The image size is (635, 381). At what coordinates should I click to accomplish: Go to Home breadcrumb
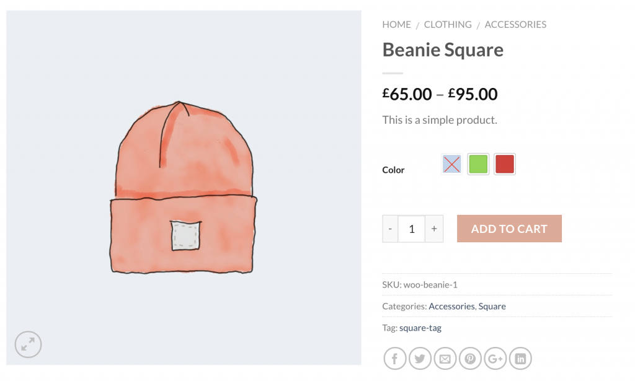396,25
